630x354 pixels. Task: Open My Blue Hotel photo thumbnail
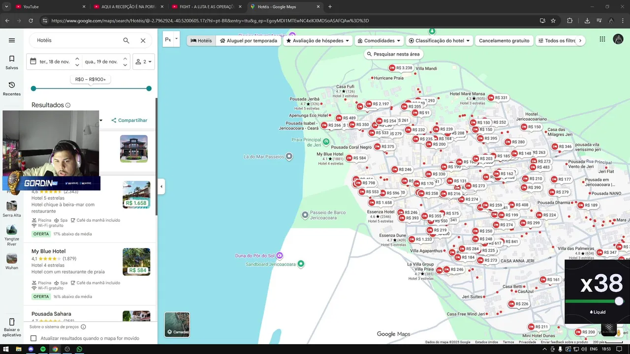pos(136,262)
